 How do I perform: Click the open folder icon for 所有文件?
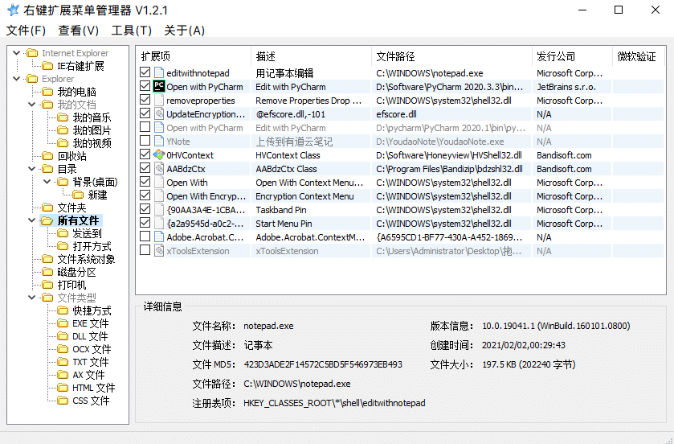(x=47, y=220)
